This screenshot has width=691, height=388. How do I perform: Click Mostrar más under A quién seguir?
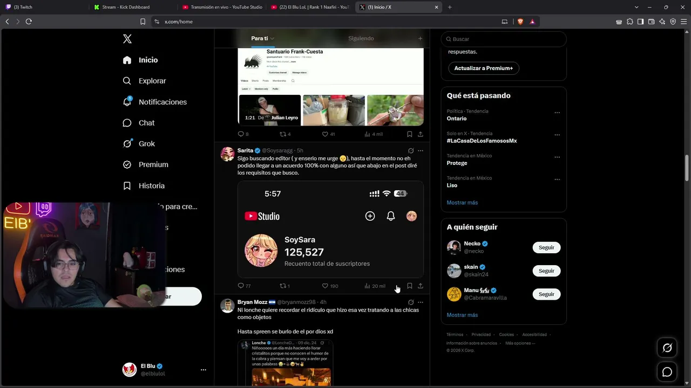pyautogui.click(x=462, y=315)
